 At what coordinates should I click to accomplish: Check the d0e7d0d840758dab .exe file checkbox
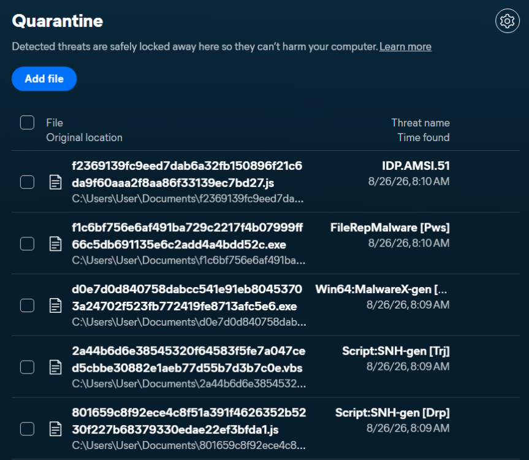click(x=27, y=305)
